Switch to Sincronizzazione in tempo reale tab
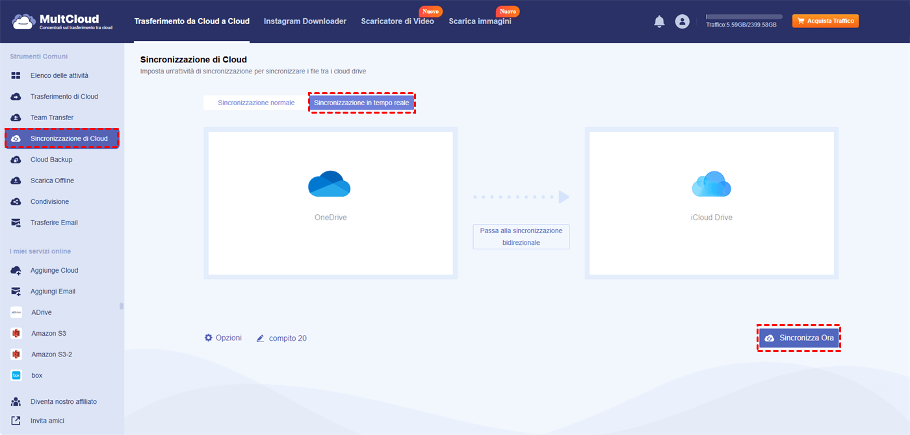Viewport: 910px width, 435px height. click(x=361, y=103)
